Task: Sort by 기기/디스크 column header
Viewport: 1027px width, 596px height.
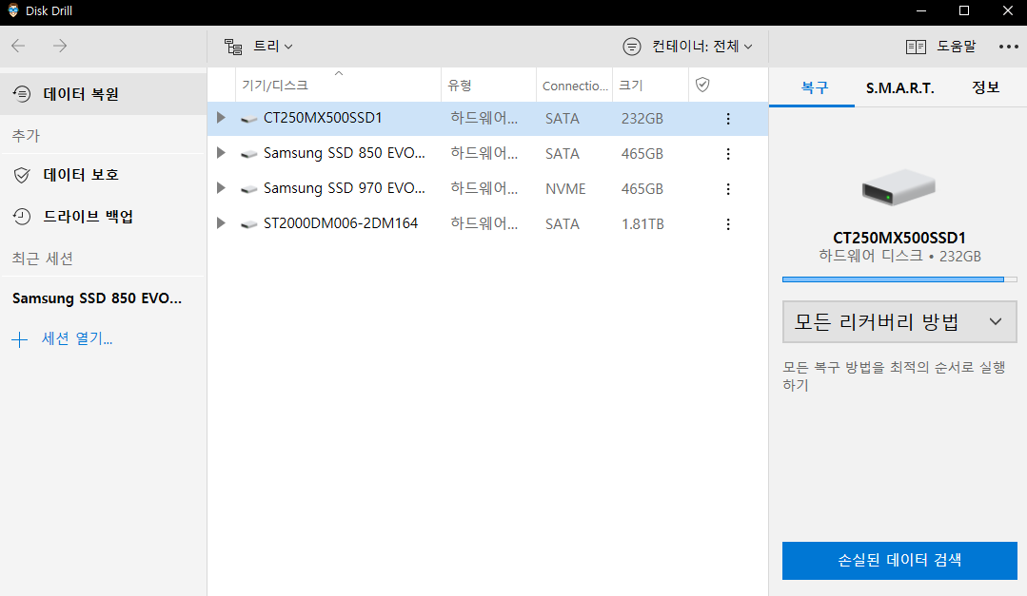Action: [338, 85]
